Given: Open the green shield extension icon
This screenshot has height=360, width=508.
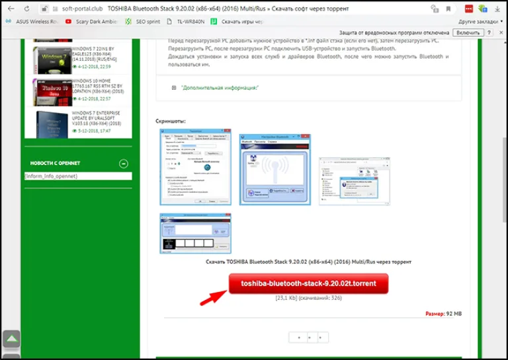Looking at the screenshot, I should point(483,9).
